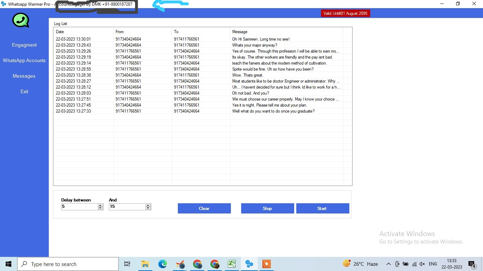
Task: Show hidden system tray icons chevron
Action: click(x=388, y=264)
